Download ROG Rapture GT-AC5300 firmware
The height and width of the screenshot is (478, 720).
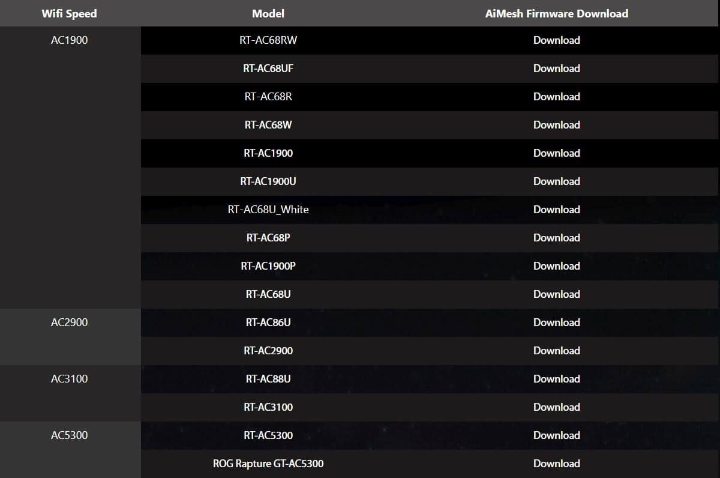pos(556,464)
